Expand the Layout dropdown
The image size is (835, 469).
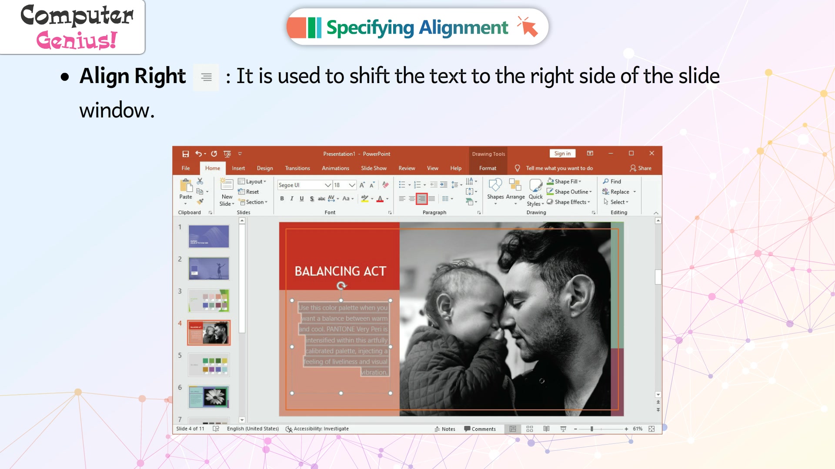(252, 181)
